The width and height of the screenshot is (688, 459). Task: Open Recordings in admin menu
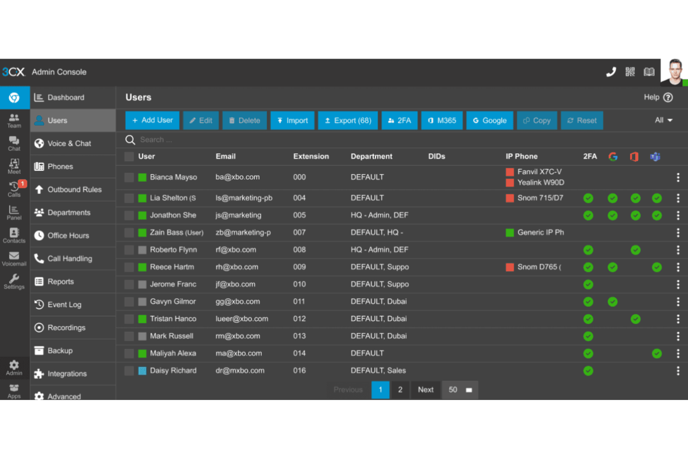tap(73, 328)
